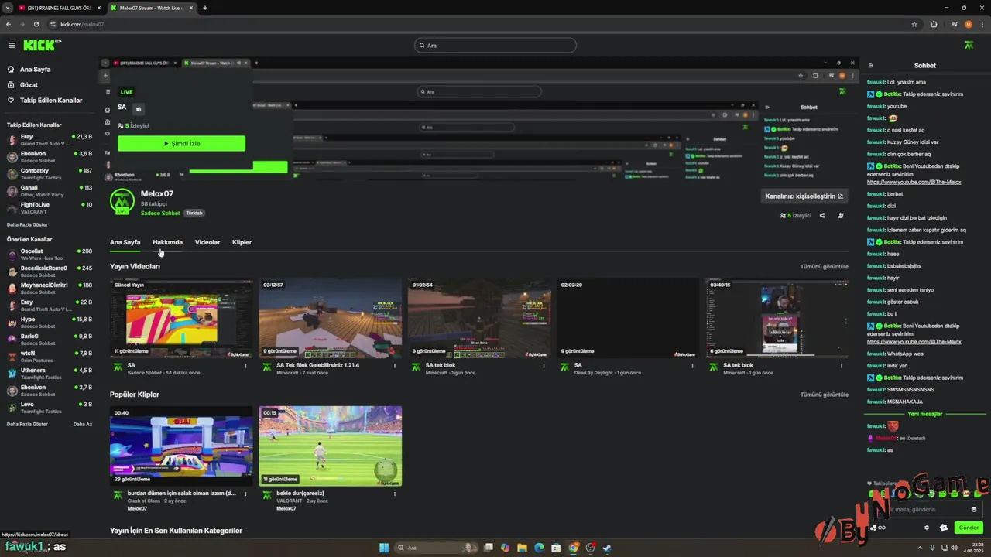Image resolution: width=991 pixels, height=557 pixels.
Task: Collapse chat using icon left of Sohbet
Action: coord(871,66)
